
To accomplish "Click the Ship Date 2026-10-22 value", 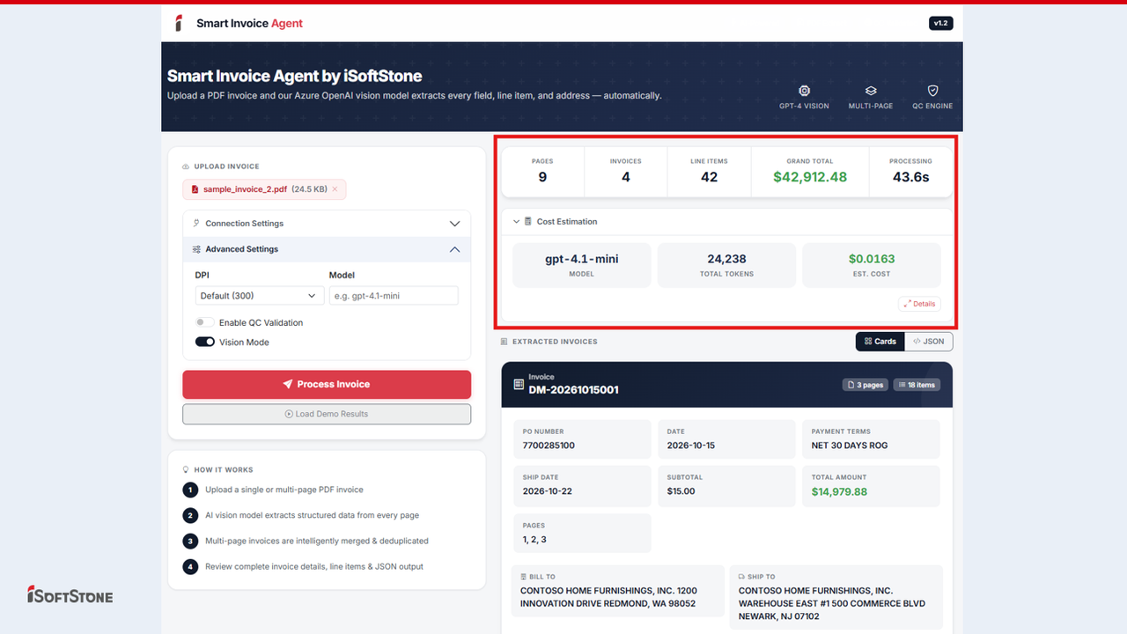I will coord(547,491).
